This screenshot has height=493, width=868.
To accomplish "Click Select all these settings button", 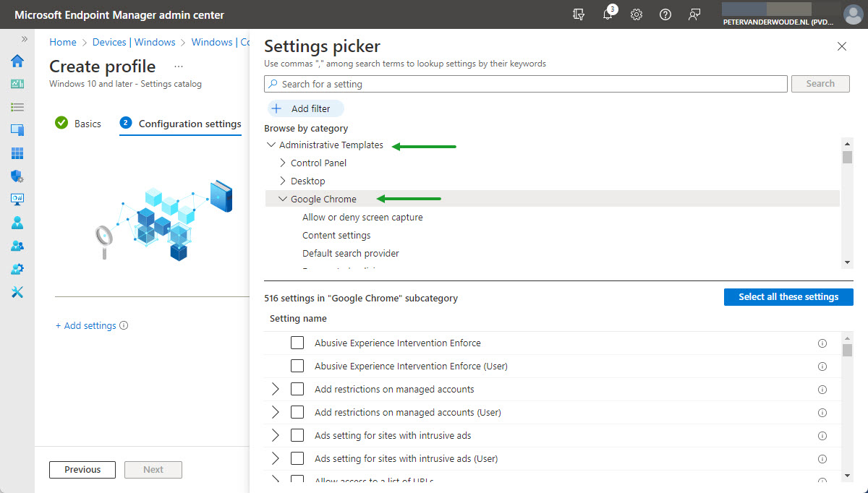I will point(788,297).
